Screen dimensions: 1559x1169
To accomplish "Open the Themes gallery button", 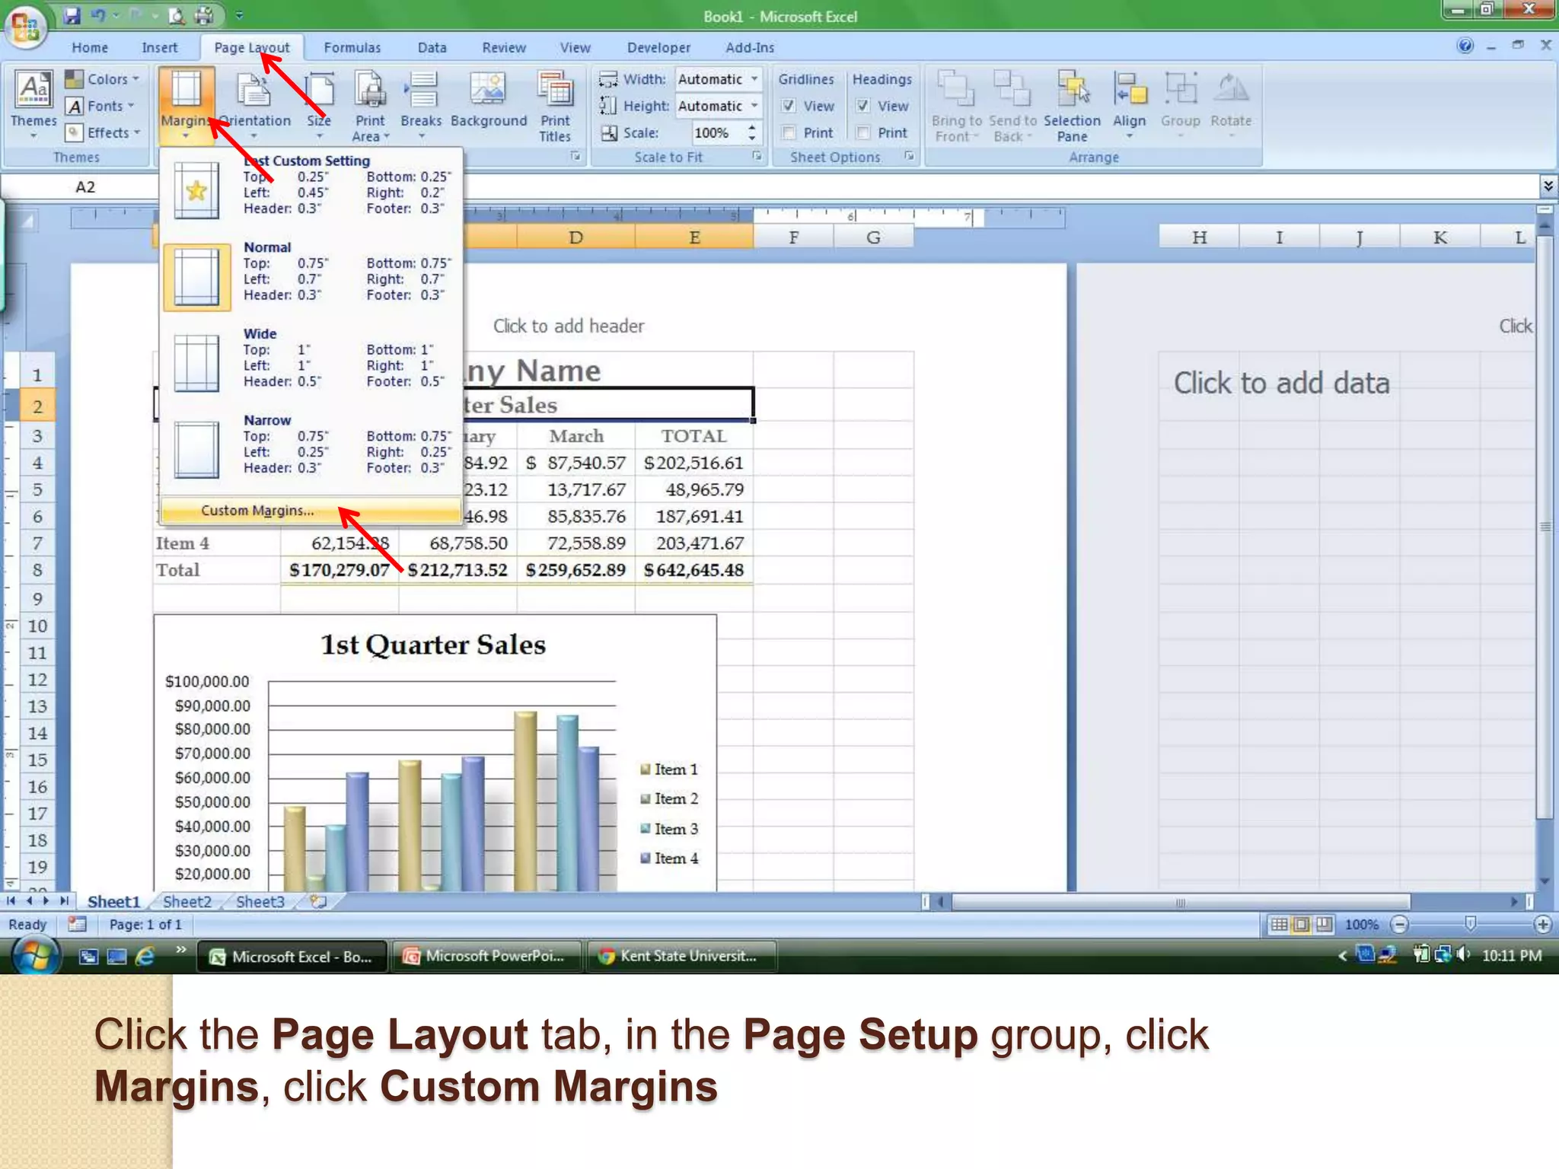I will tap(33, 105).
